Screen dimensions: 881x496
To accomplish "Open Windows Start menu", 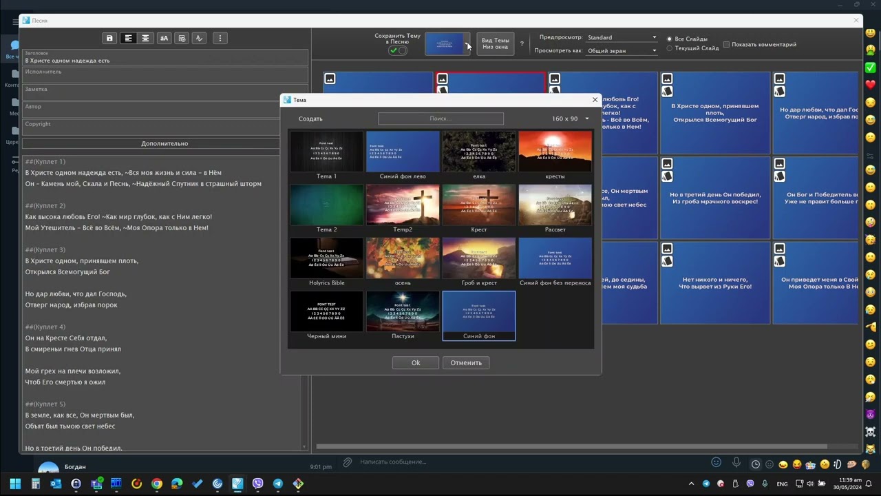I will (x=15, y=484).
